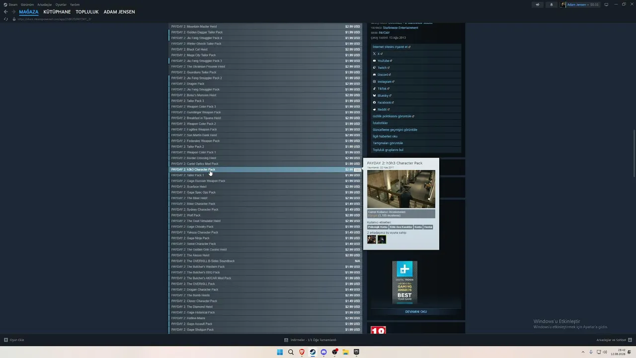Switch to Big Picture mode monitor icon
636x358 pixels.
pyautogui.click(x=606, y=4)
